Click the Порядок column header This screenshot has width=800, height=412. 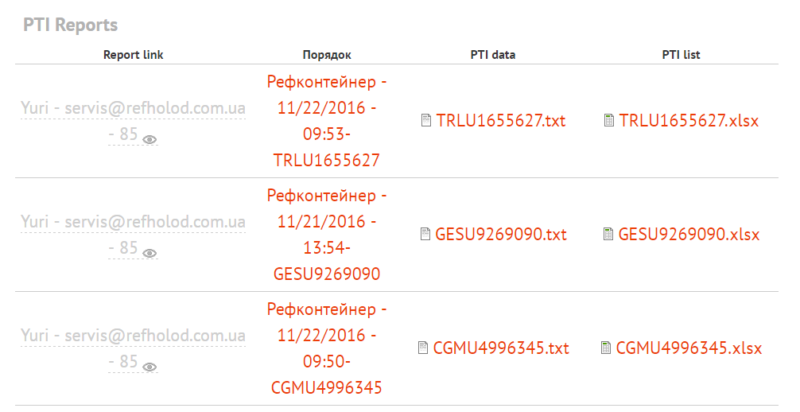point(327,55)
